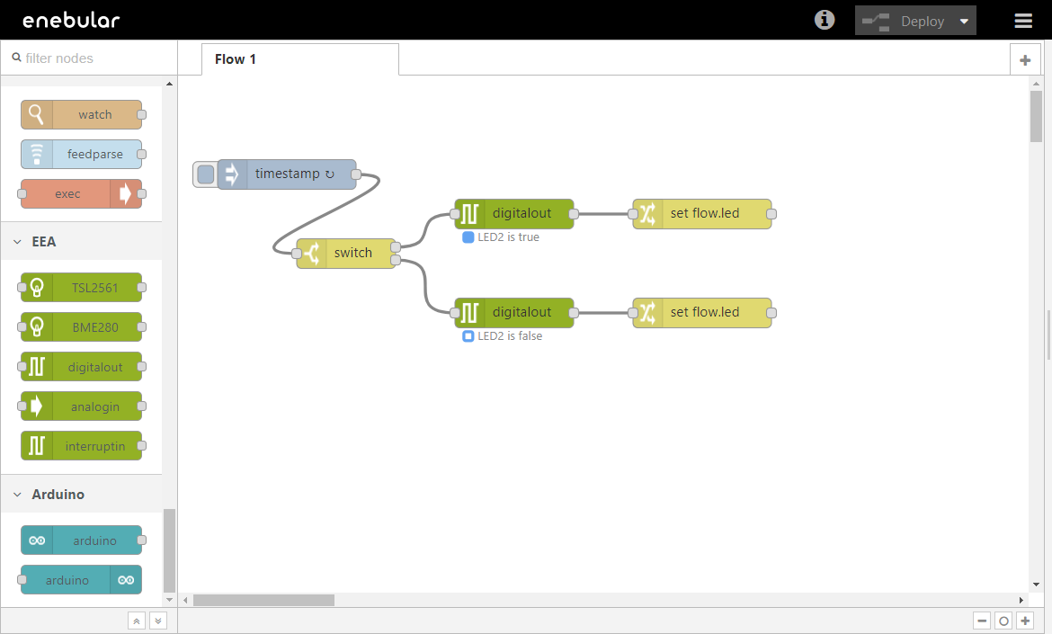Click the LED2 is false status indicator

click(x=468, y=336)
